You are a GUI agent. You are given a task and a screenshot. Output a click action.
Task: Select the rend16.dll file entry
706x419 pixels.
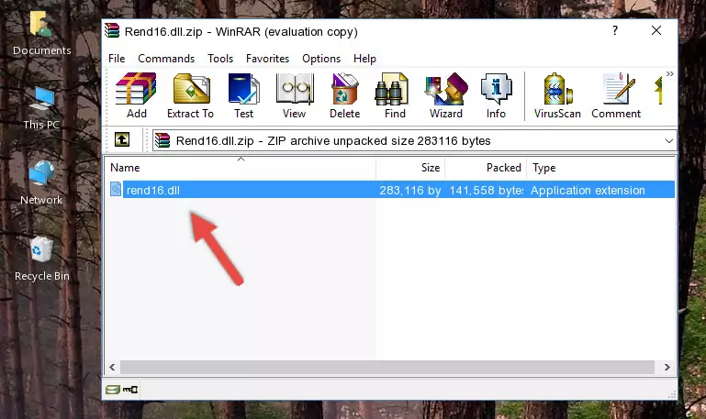pos(391,190)
